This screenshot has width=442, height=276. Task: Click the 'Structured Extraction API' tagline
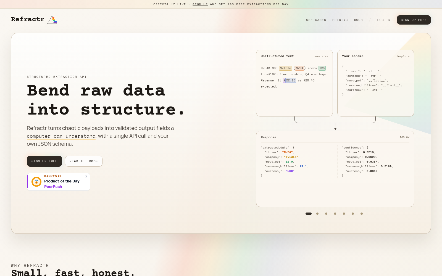point(57,77)
